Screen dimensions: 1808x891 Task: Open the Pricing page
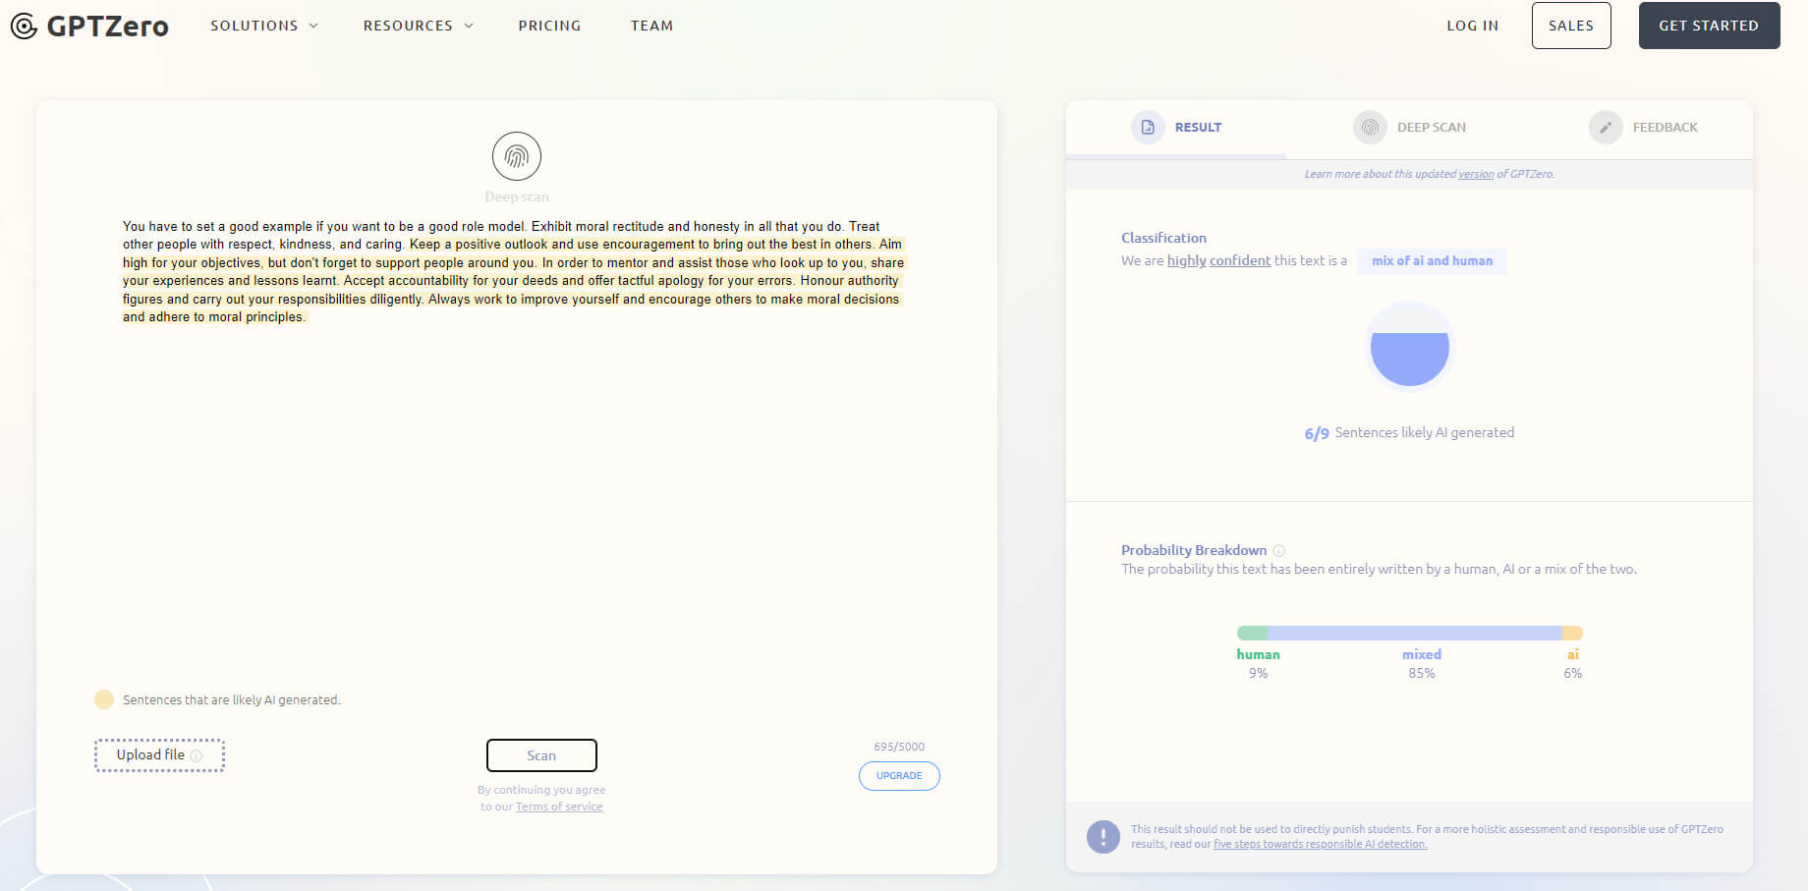[549, 26]
